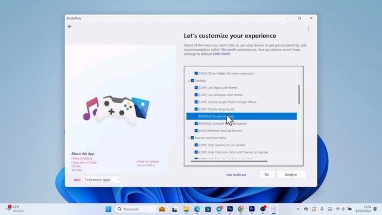Screen dimensions: 382x215
Task: Click the Donate link
Action: tap(76, 166)
